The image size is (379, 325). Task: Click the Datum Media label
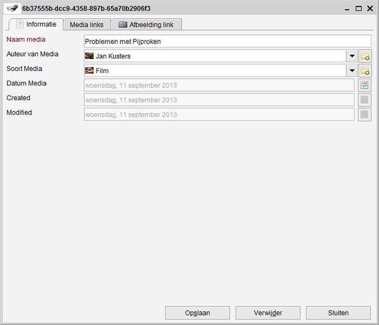pyautogui.click(x=26, y=83)
